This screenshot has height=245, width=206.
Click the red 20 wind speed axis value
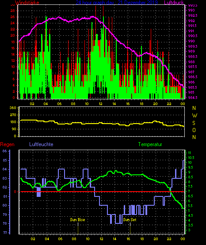(12, 35)
